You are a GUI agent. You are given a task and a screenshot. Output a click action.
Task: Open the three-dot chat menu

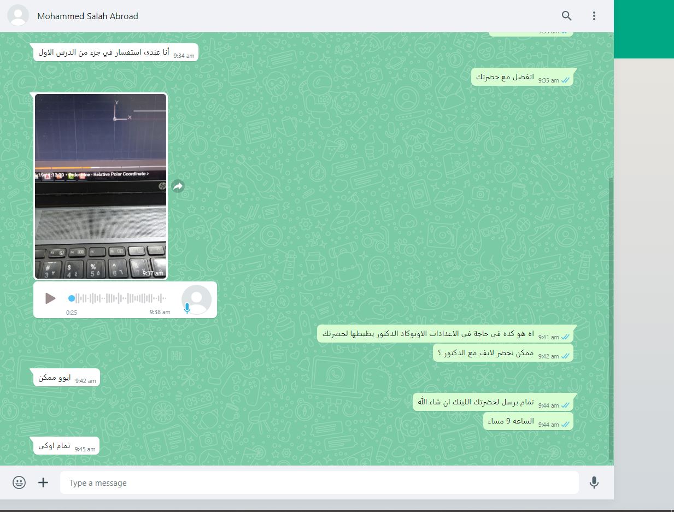594,16
